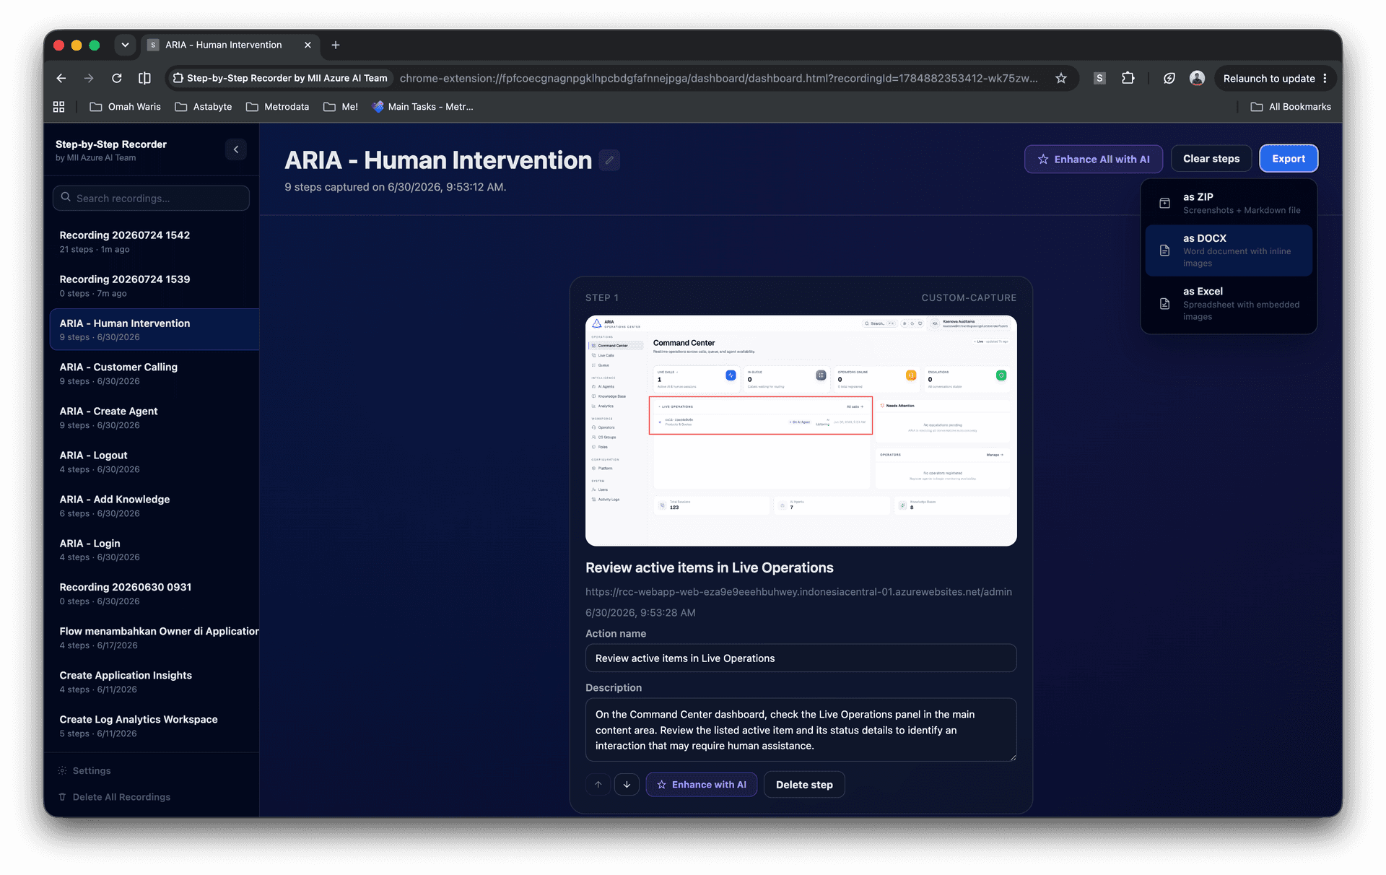Open a new browser tab
Screen dimensions: 1386x875
[x=336, y=45]
